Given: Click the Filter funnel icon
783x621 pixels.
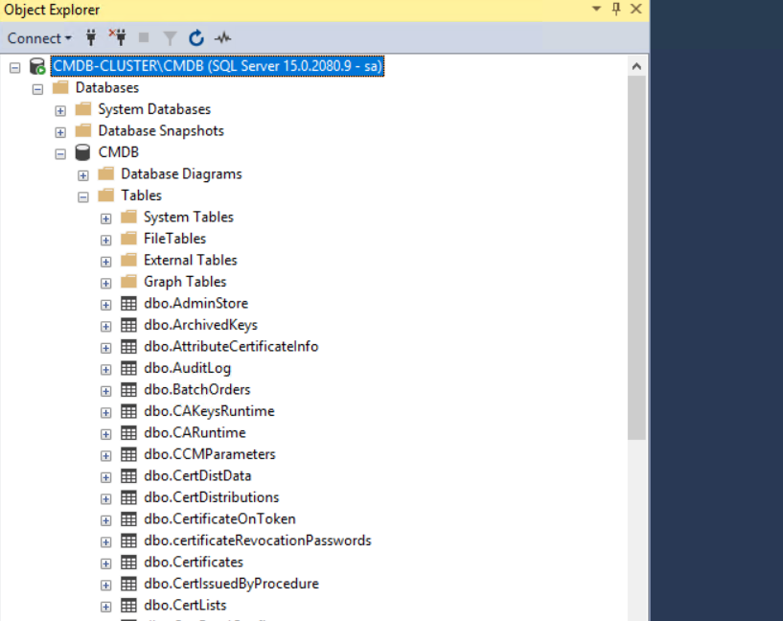Looking at the screenshot, I should point(170,38).
